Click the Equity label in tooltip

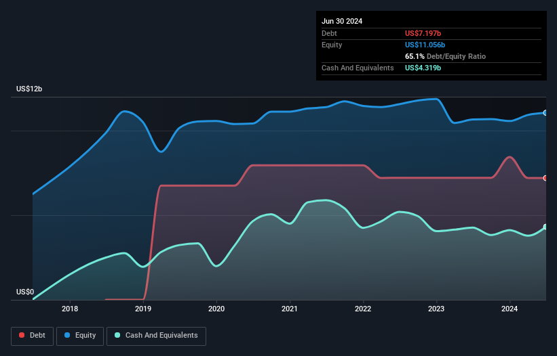click(332, 45)
